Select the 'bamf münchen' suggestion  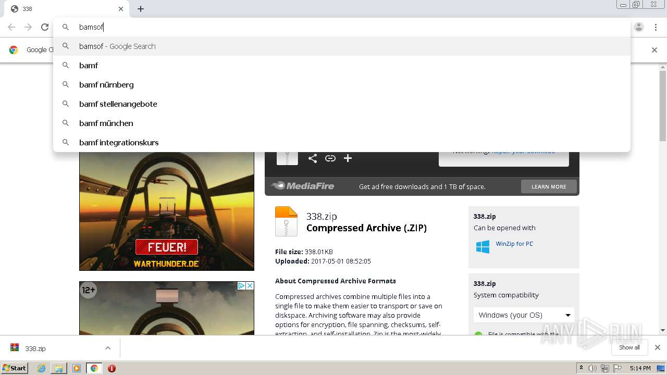(342, 123)
